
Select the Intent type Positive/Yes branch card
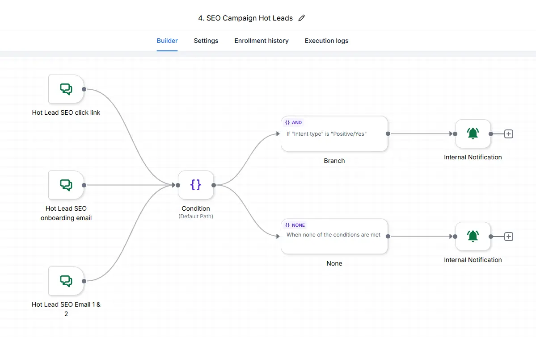334,134
